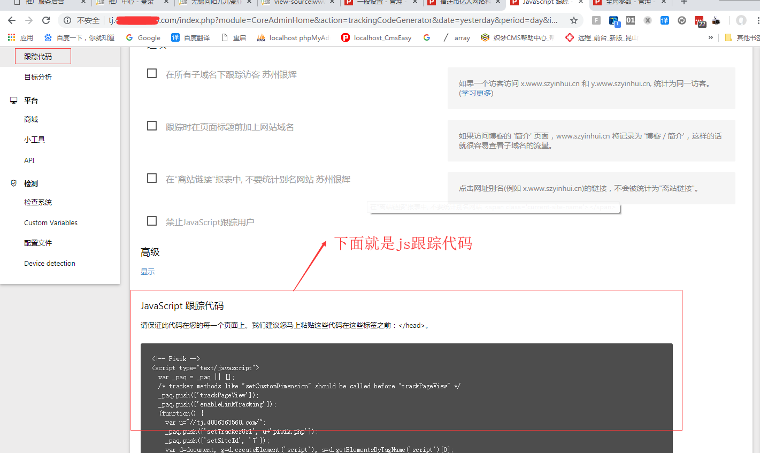Click the browser forward arrow
760x453 pixels.
[x=29, y=20]
